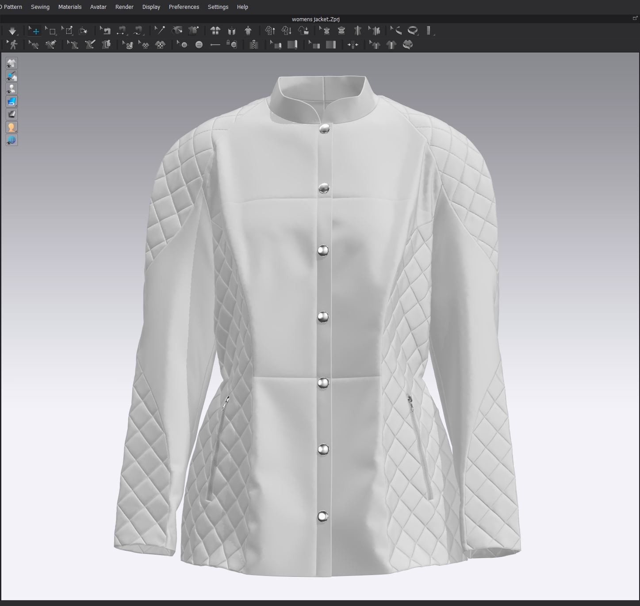Activate the Simulate tool
Image resolution: width=640 pixels, height=606 pixels.
click(x=13, y=30)
